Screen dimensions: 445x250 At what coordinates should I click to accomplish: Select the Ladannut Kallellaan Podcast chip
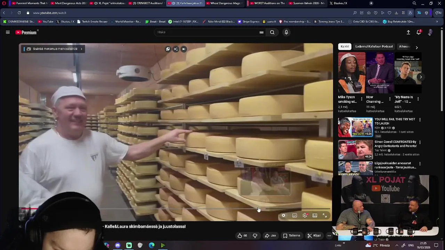click(x=374, y=47)
